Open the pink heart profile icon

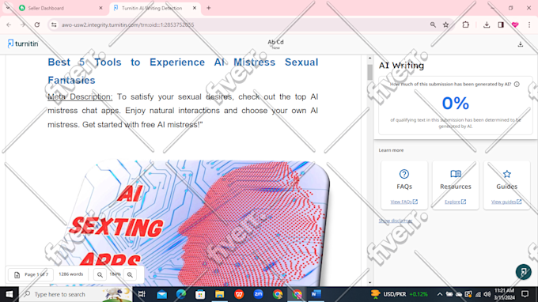pos(515,25)
